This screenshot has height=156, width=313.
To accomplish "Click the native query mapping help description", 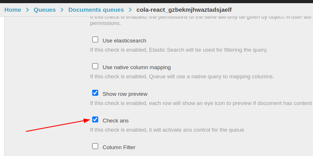I will point(182,77).
